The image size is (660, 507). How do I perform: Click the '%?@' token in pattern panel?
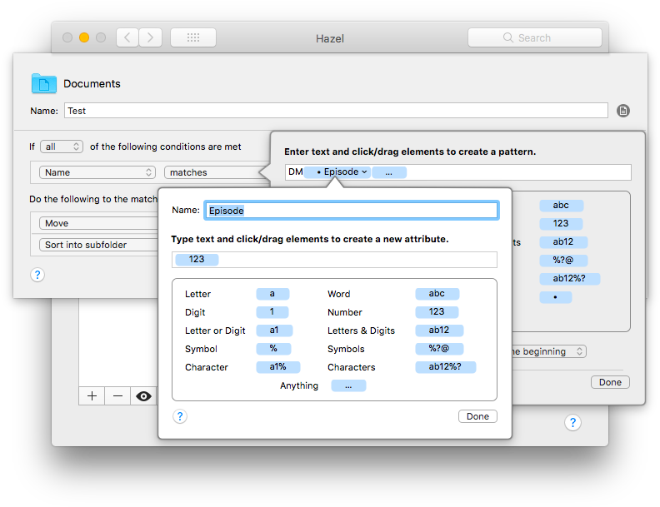point(563,261)
